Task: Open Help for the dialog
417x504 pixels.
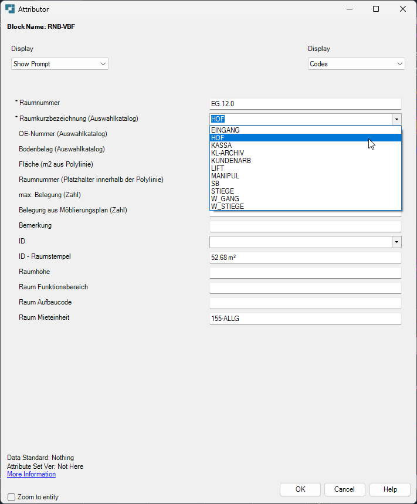Action: pos(390,489)
